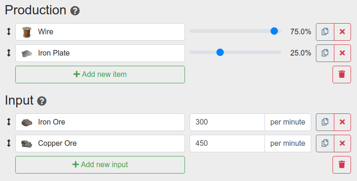Viewport: 357px width, 181px height.
Task: Add a new production item
Action: [100, 75]
